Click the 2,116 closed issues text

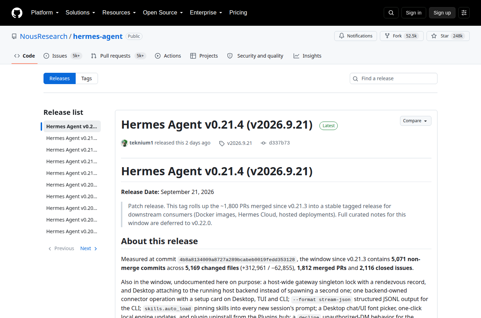[386, 268]
